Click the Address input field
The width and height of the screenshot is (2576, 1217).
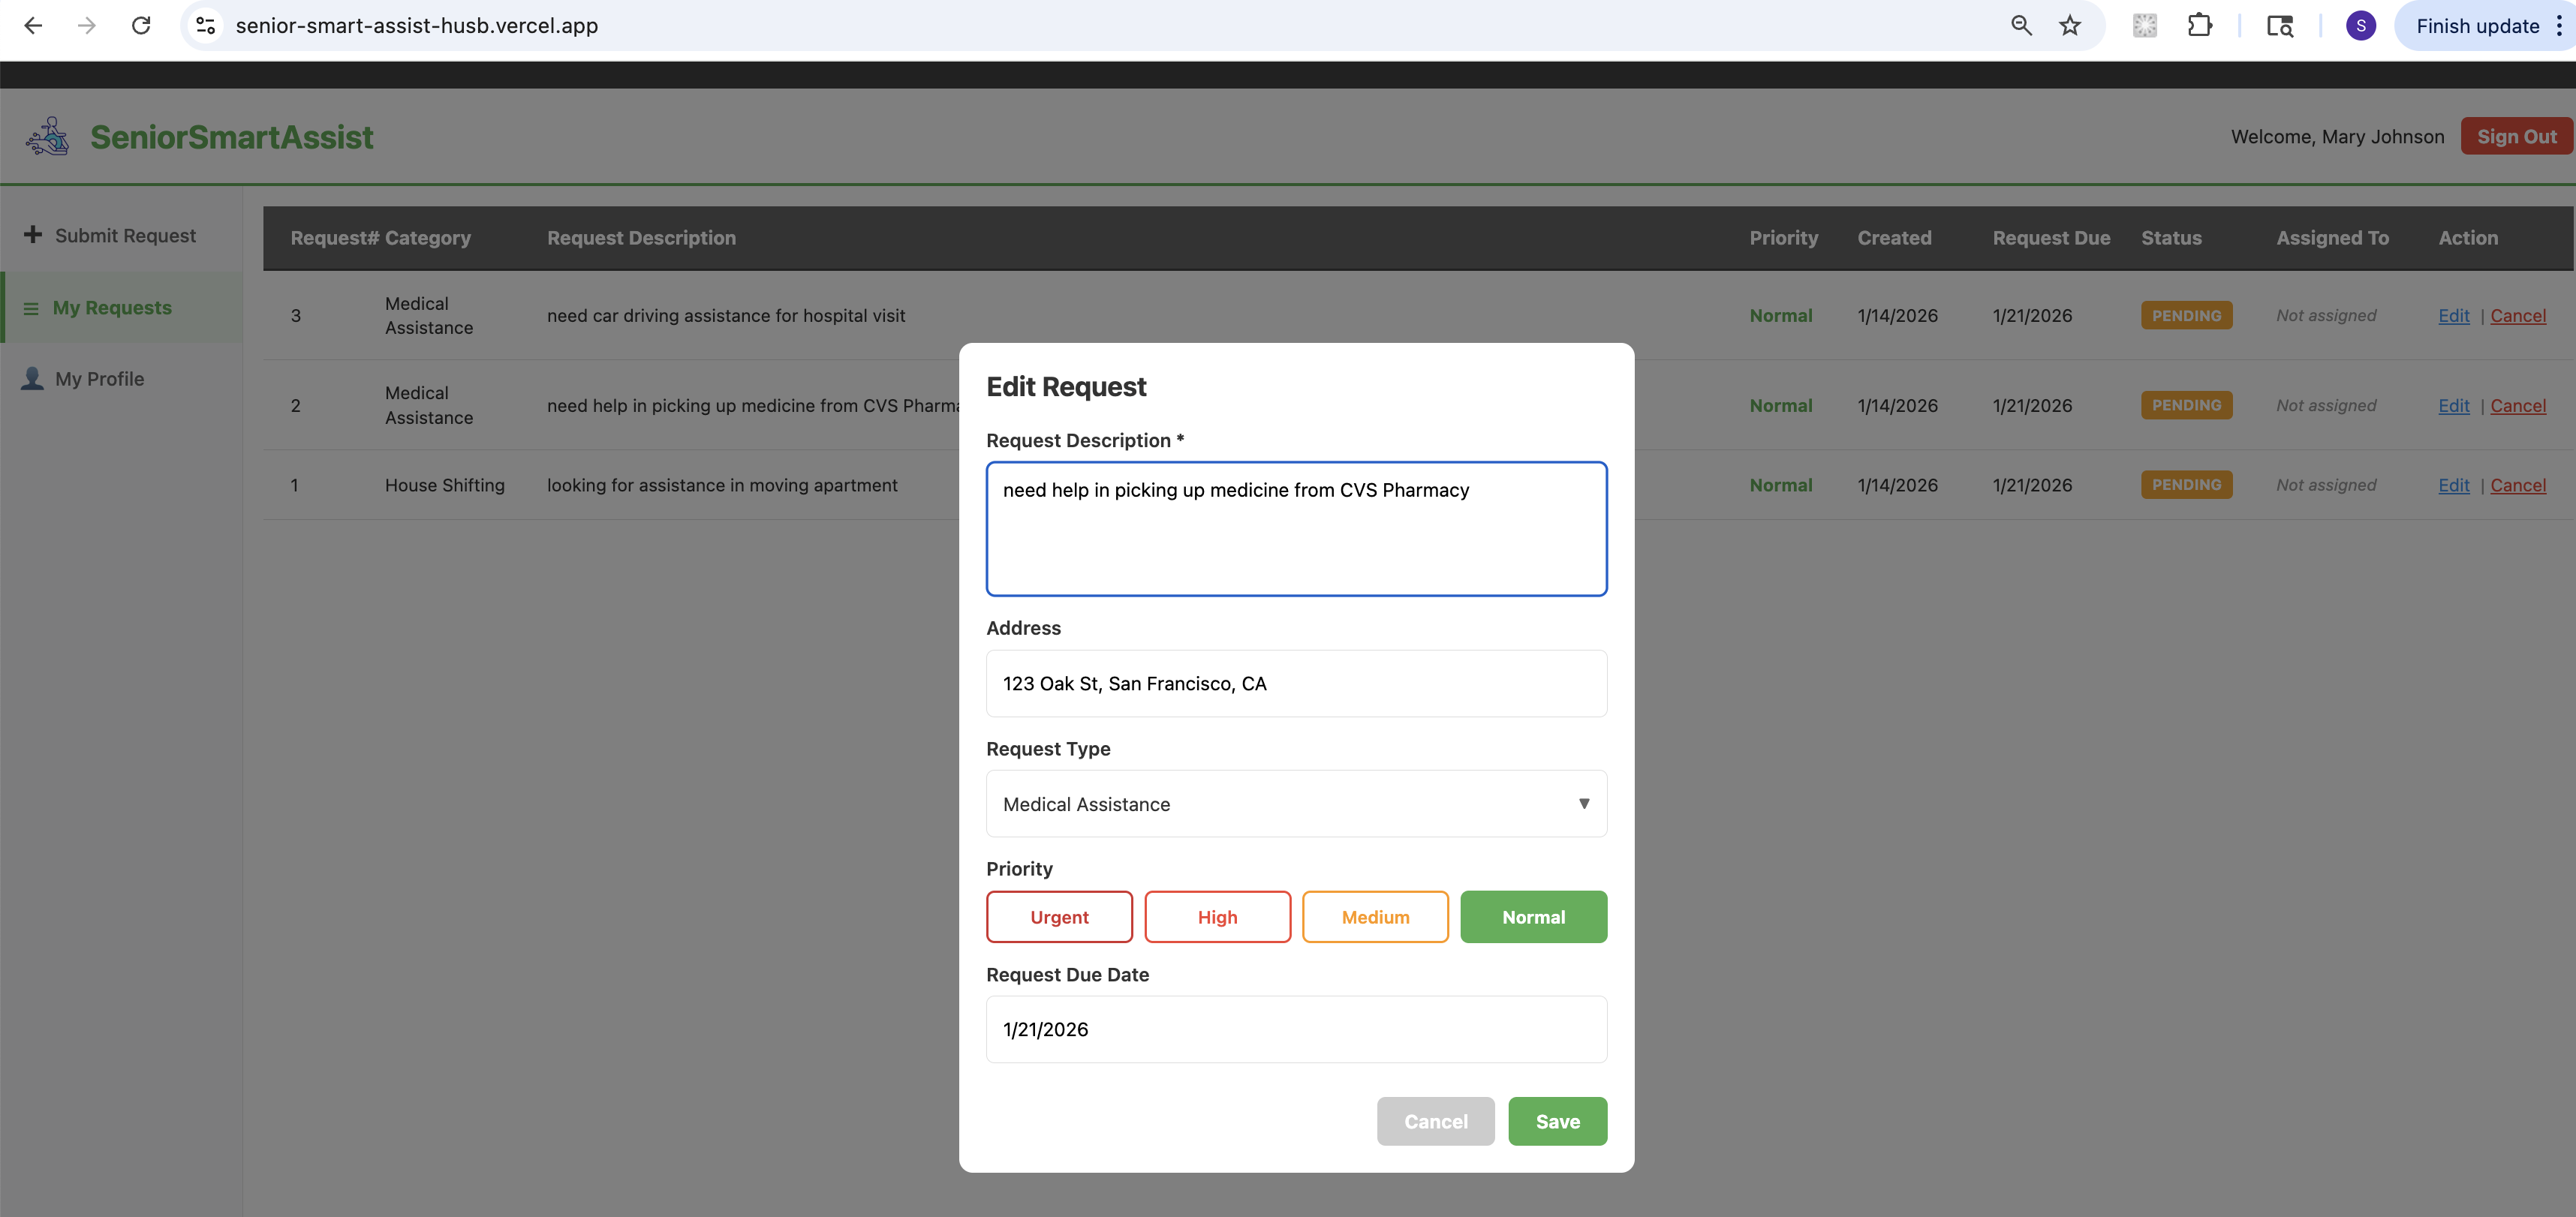click(x=1296, y=684)
